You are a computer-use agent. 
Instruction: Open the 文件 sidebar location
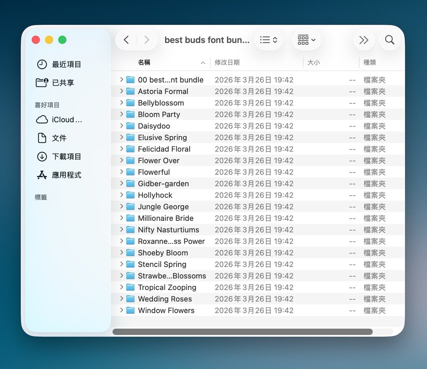pyautogui.click(x=59, y=138)
